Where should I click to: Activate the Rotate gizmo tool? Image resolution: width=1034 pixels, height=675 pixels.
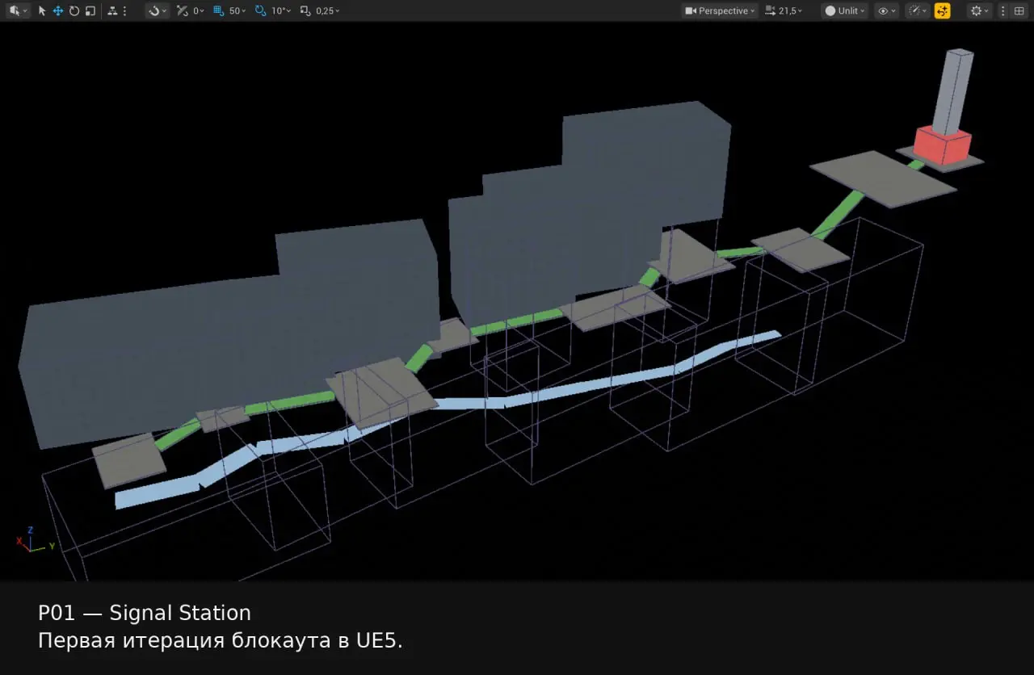(74, 11)
